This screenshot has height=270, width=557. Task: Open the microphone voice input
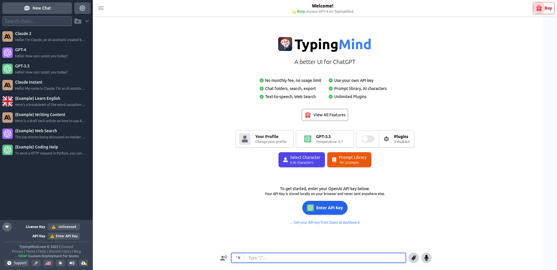pyautogui.click(x=426, y=258)
